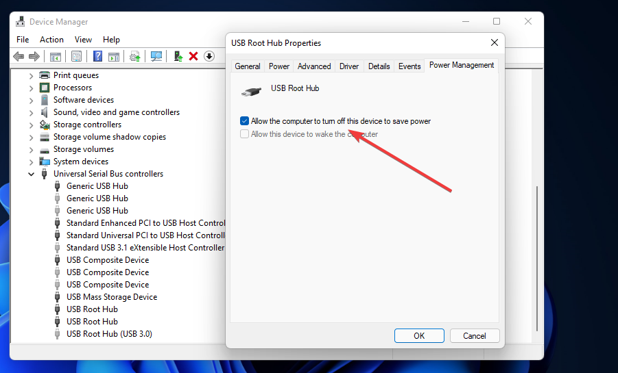Open the Action menu
This screenshot has width=618, height=373.
point(51,39)
